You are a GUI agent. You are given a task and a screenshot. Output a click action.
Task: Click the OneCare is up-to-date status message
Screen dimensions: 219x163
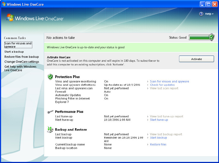[x=86, y=47]
